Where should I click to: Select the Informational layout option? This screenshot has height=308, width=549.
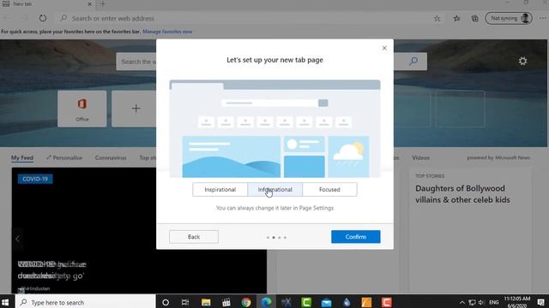pyautogui.click(x=274, y=190)
